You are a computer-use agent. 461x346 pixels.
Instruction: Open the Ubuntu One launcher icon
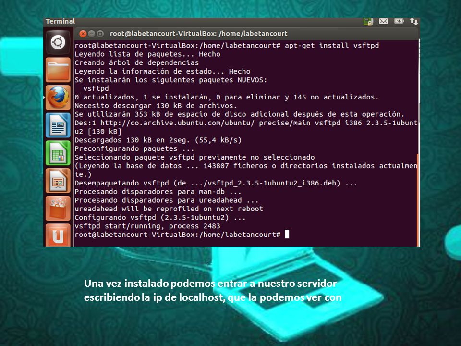[58, 235]
